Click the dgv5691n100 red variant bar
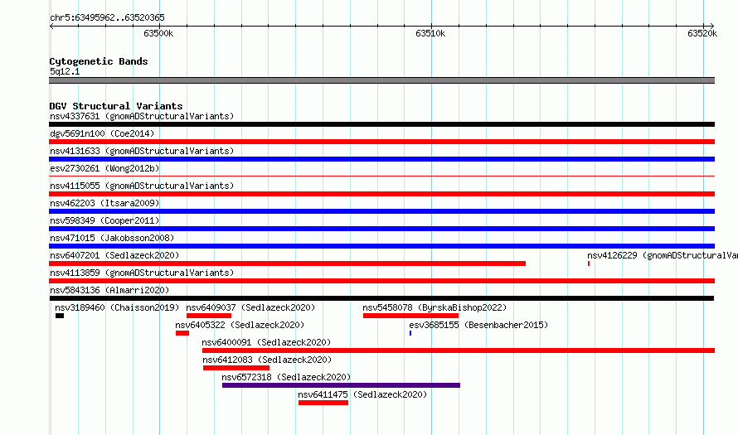The width and height of the screenshot is (738, 435). (381, 142)
